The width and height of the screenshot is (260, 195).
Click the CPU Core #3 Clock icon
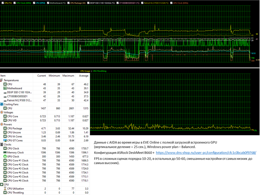coord(5,168)
